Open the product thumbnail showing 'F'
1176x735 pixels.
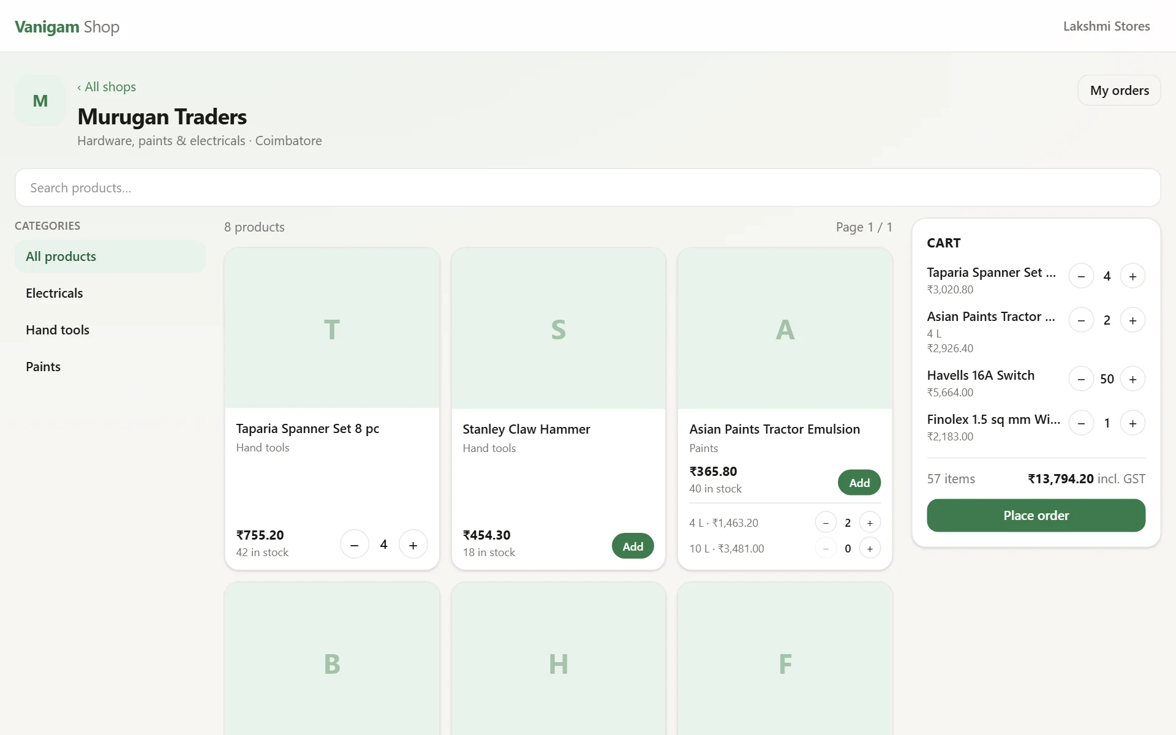pyautogui.click(x=785, y=659)
